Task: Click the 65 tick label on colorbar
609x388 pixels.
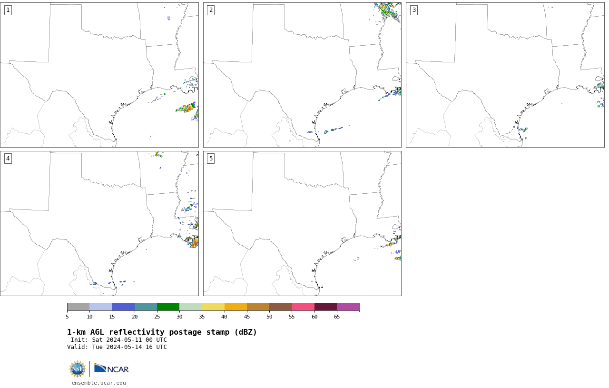Action: 337,317
